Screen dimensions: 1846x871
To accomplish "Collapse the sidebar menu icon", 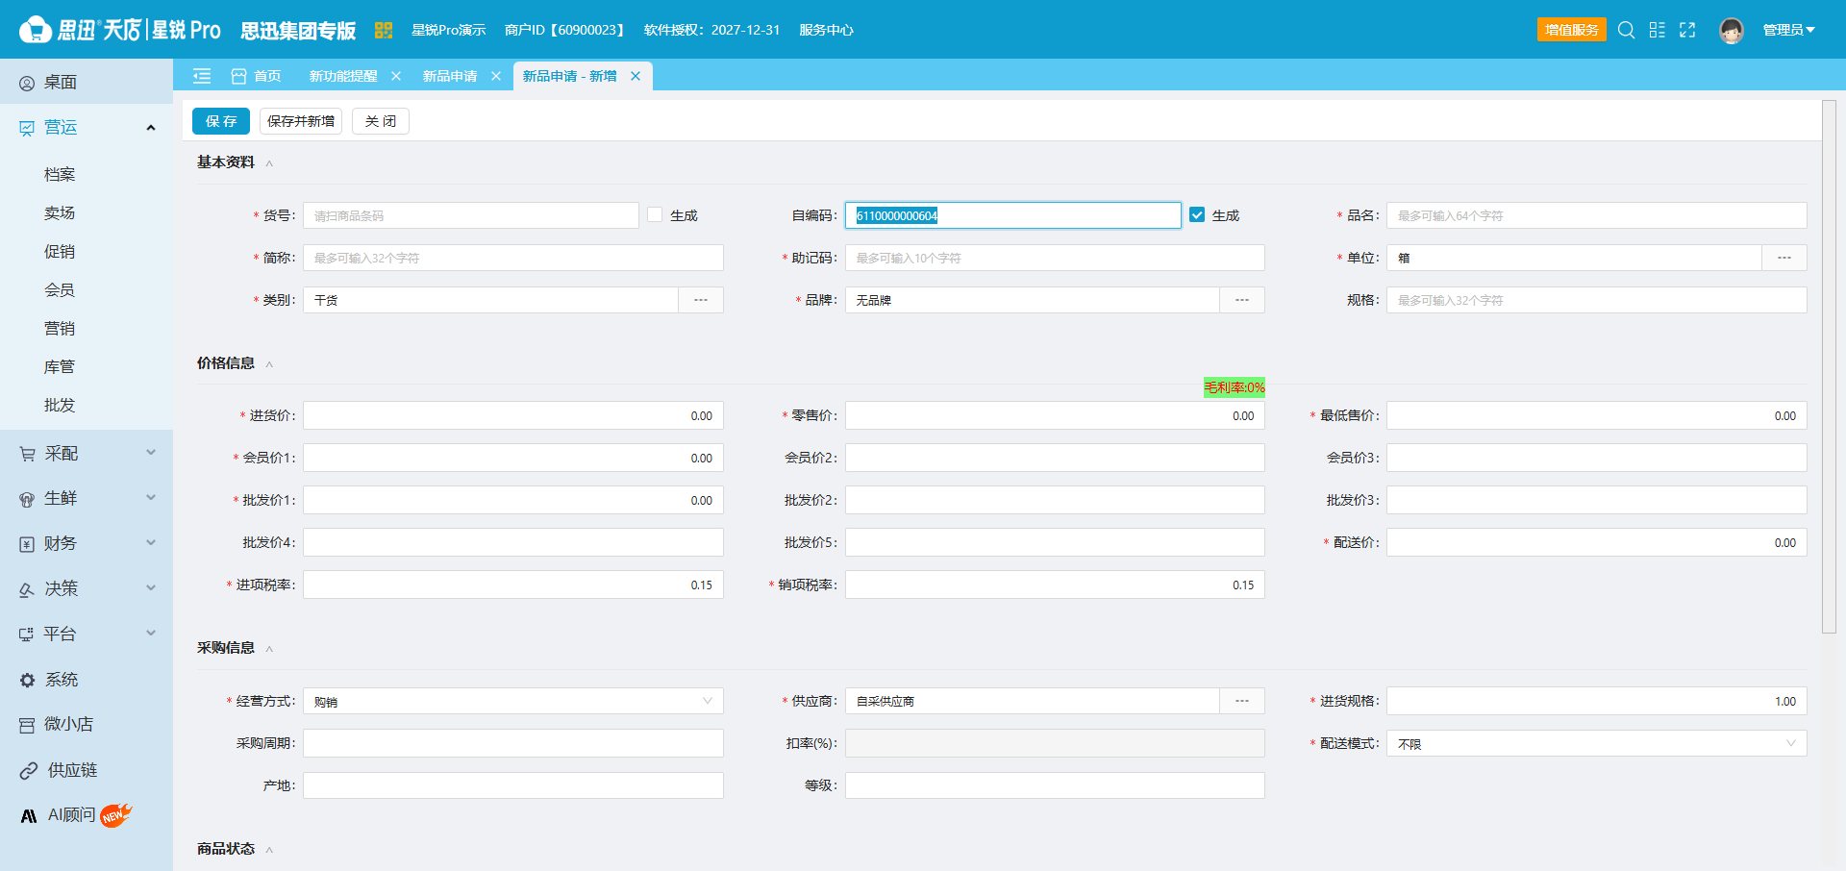I will (202, 76).
